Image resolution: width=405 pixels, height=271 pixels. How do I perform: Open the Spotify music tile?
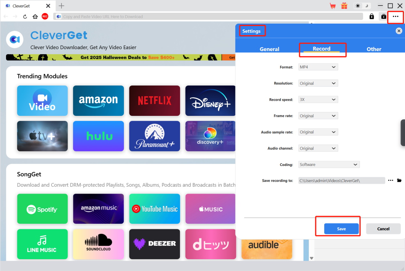click(42, 209)
